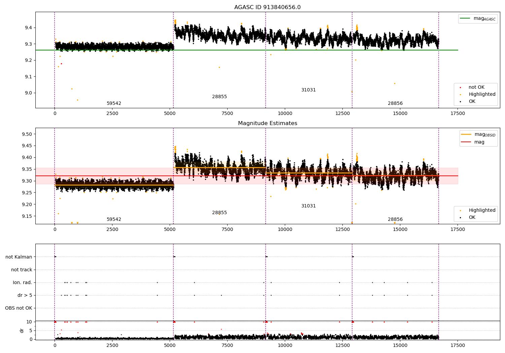This screenshot has width=505, height=353.
Task: Click obsid label 59542 in top plot
Action: point(114,104)
